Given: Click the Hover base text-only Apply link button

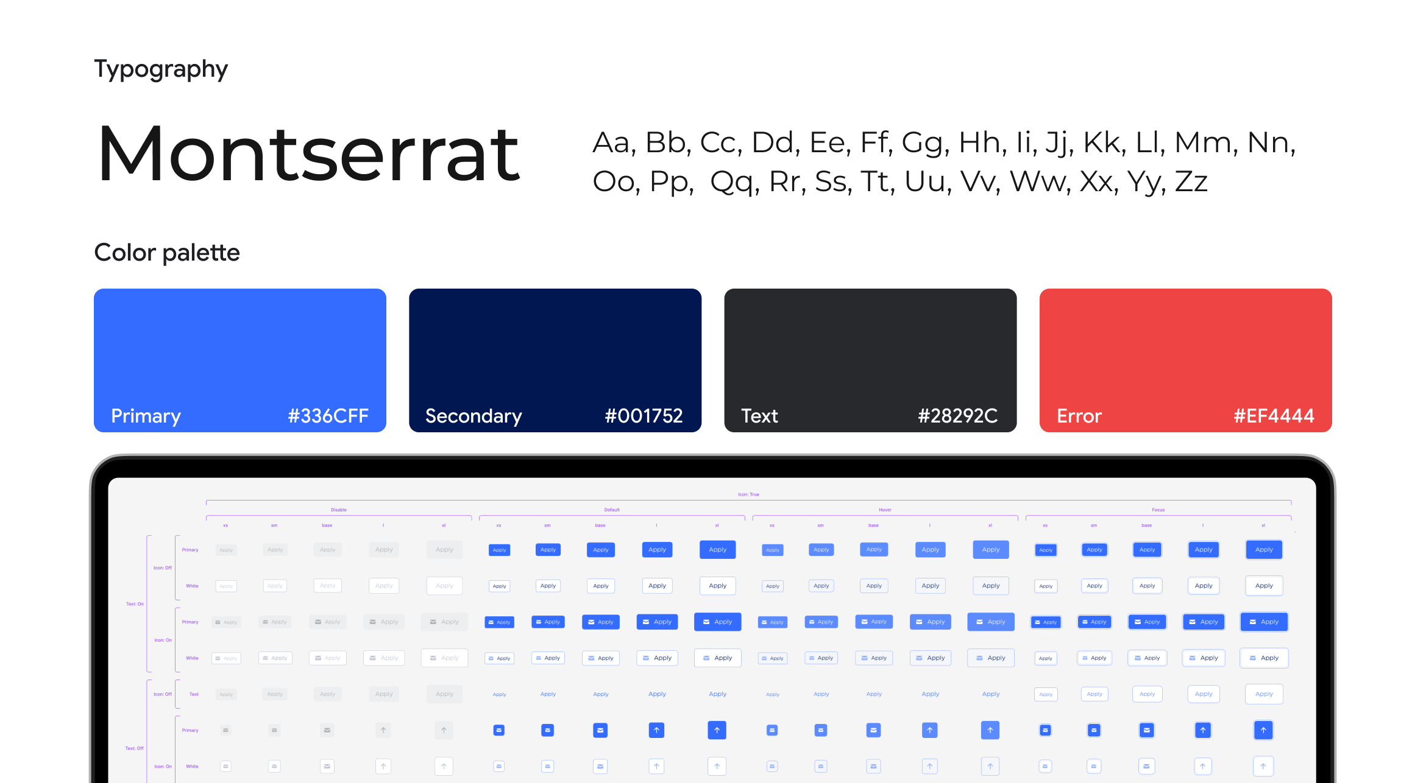Looking at the screenshot, I should (x=874, y=694).
